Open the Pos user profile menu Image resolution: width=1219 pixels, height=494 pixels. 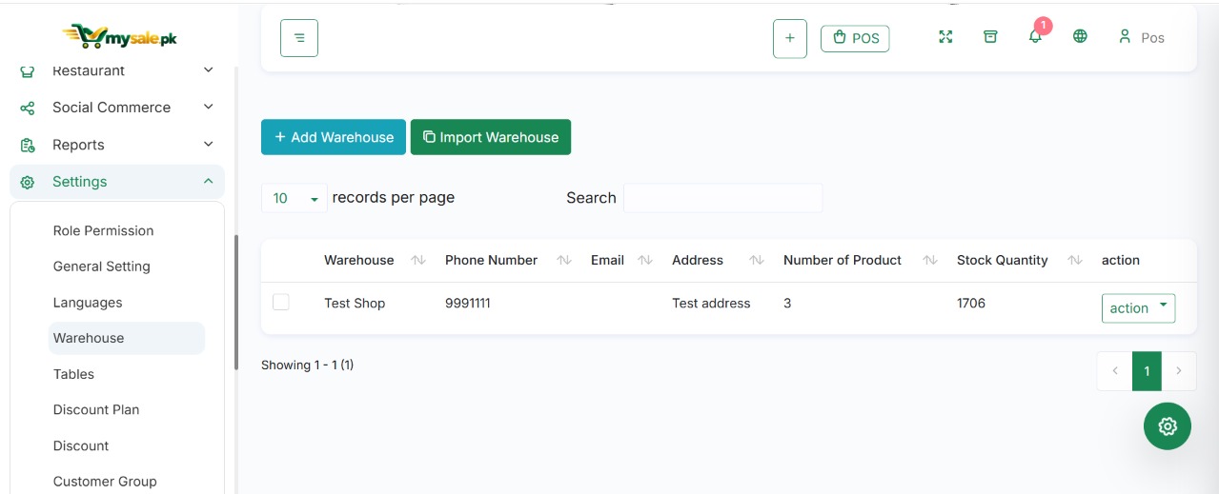(x=1141, y=37)
